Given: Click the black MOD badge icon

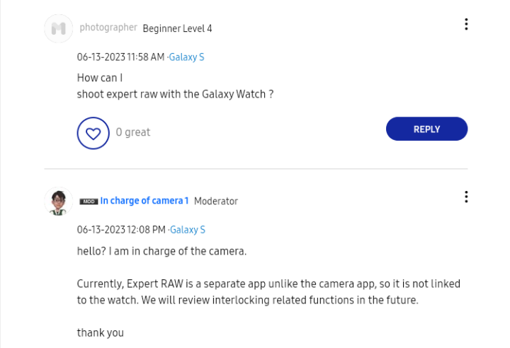Looking at the screenshot, I should [x=89, y=202].
